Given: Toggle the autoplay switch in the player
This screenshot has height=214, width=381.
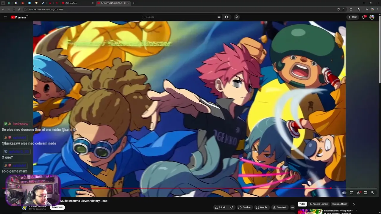Looking at the screenshot, I should click(344, 193).
